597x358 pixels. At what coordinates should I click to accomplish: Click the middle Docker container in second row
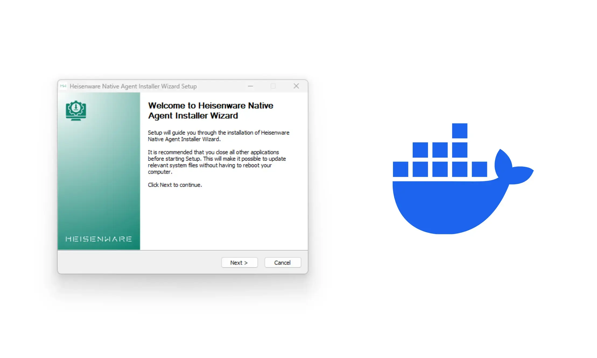440,150
